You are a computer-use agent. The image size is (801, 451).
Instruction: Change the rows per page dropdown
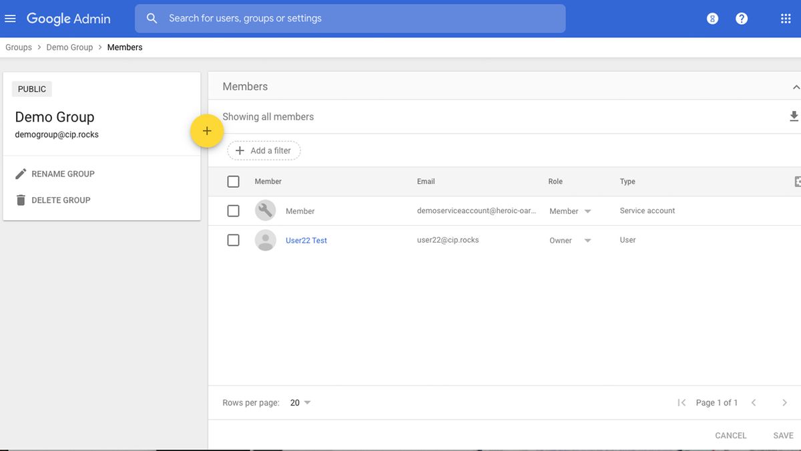pyautogui.click(x=298, y=402)
